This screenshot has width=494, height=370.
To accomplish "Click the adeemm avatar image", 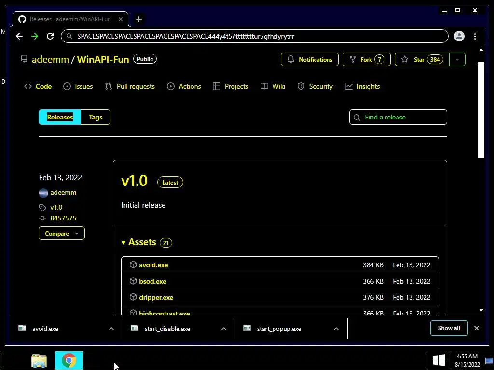I will pos(43,193).
